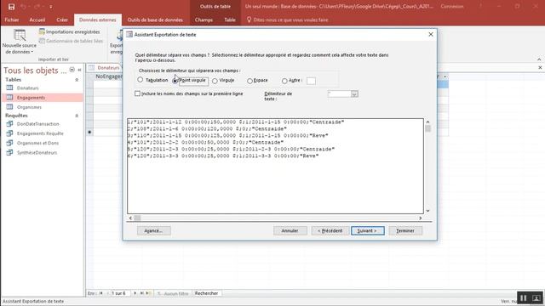Select preview line ending with "Reve" containing 110
545x306 pixels.
point(228,136)
